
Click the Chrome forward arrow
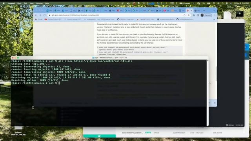coord(40,15)
